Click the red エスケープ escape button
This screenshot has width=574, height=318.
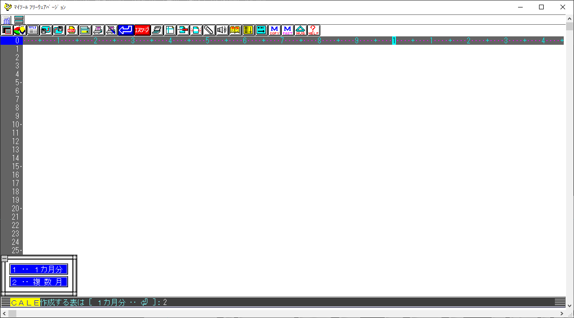[142, 30]
